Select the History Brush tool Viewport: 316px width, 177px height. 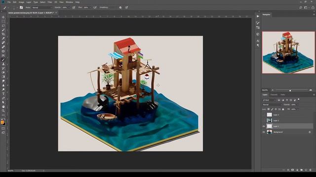point(3,68)
